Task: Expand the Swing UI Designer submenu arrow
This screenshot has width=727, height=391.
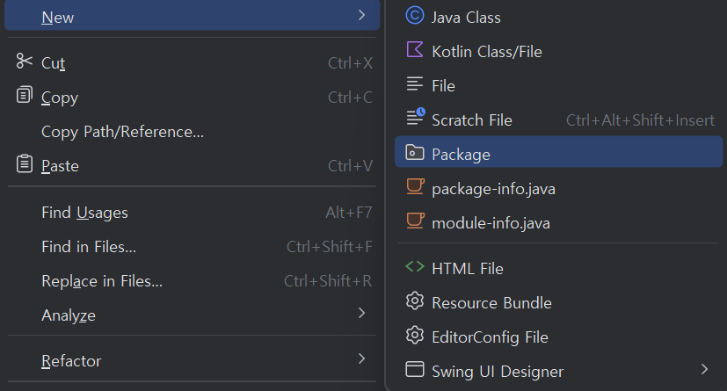Action: (x=704, y=369)
